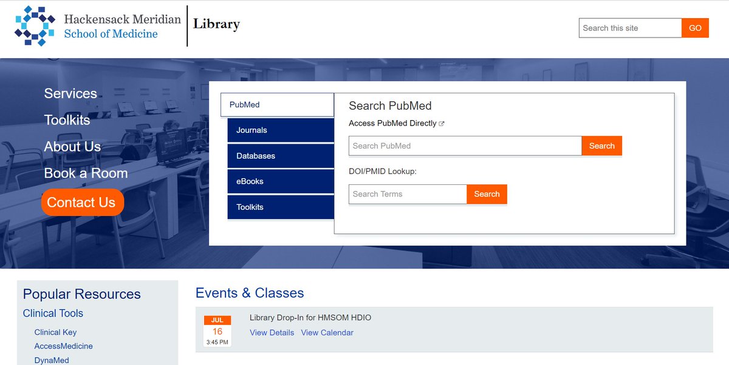
Task: Click the DOI/PMID Search Terms field
Action: click(x=408, y=194)
